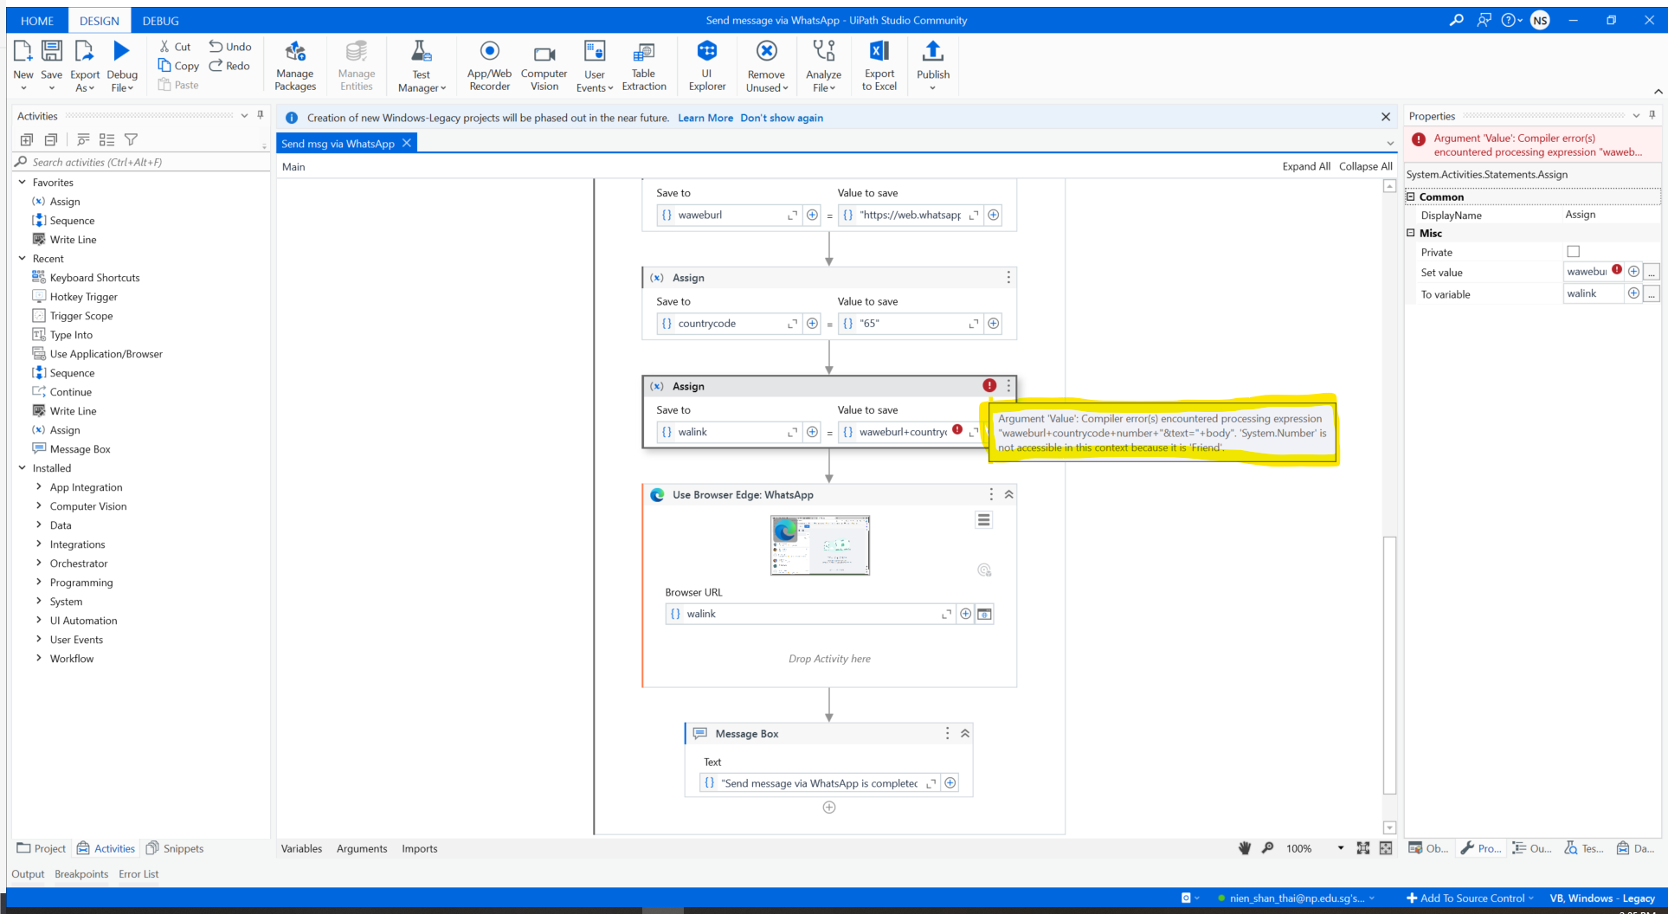Screen dimensions: 1668x914
Task: Switch to the HOME ribbon tab
Action: (37, 21)
